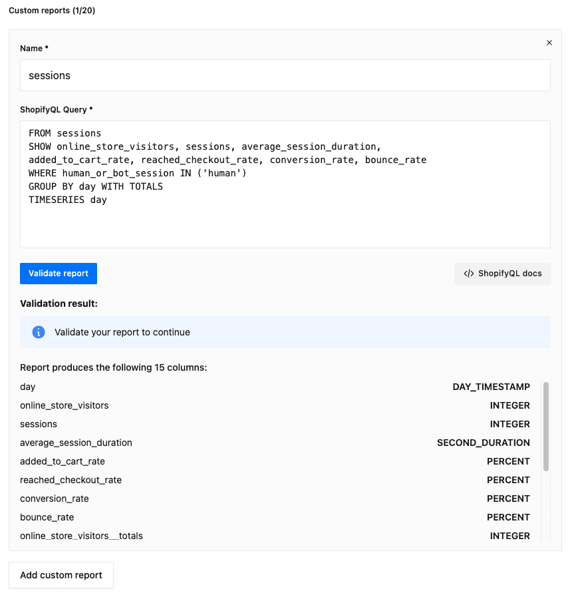Select the 'conversion_rate' column name
Screen dimensions: 568x597
coord(55,498)
